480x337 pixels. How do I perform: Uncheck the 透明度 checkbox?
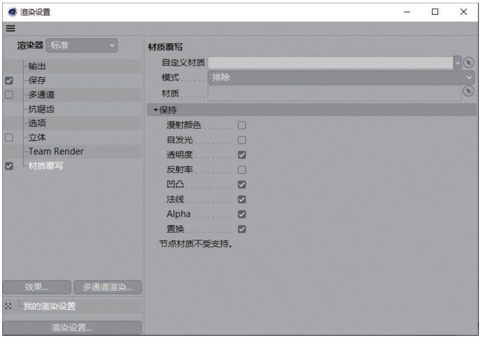pyautogui.click(x=242, y=155)
